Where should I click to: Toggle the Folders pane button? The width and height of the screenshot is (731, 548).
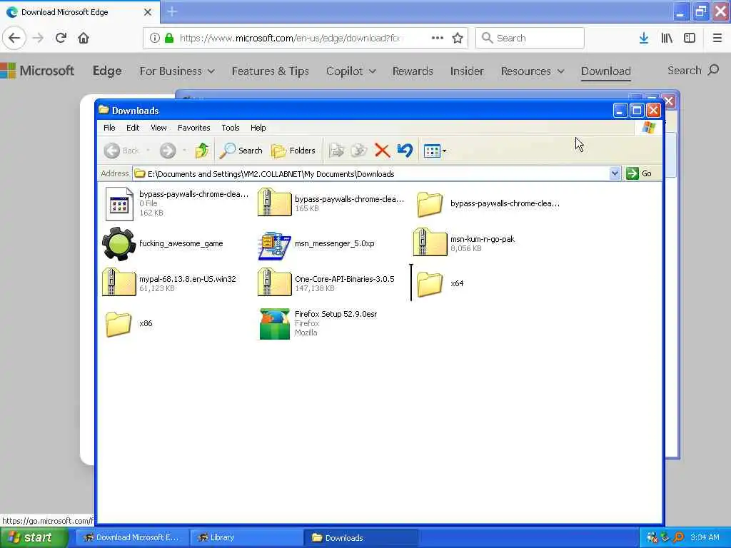(x=293, y=150)
